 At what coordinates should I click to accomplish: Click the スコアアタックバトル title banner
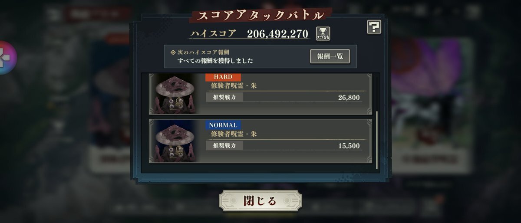[260, 16]
